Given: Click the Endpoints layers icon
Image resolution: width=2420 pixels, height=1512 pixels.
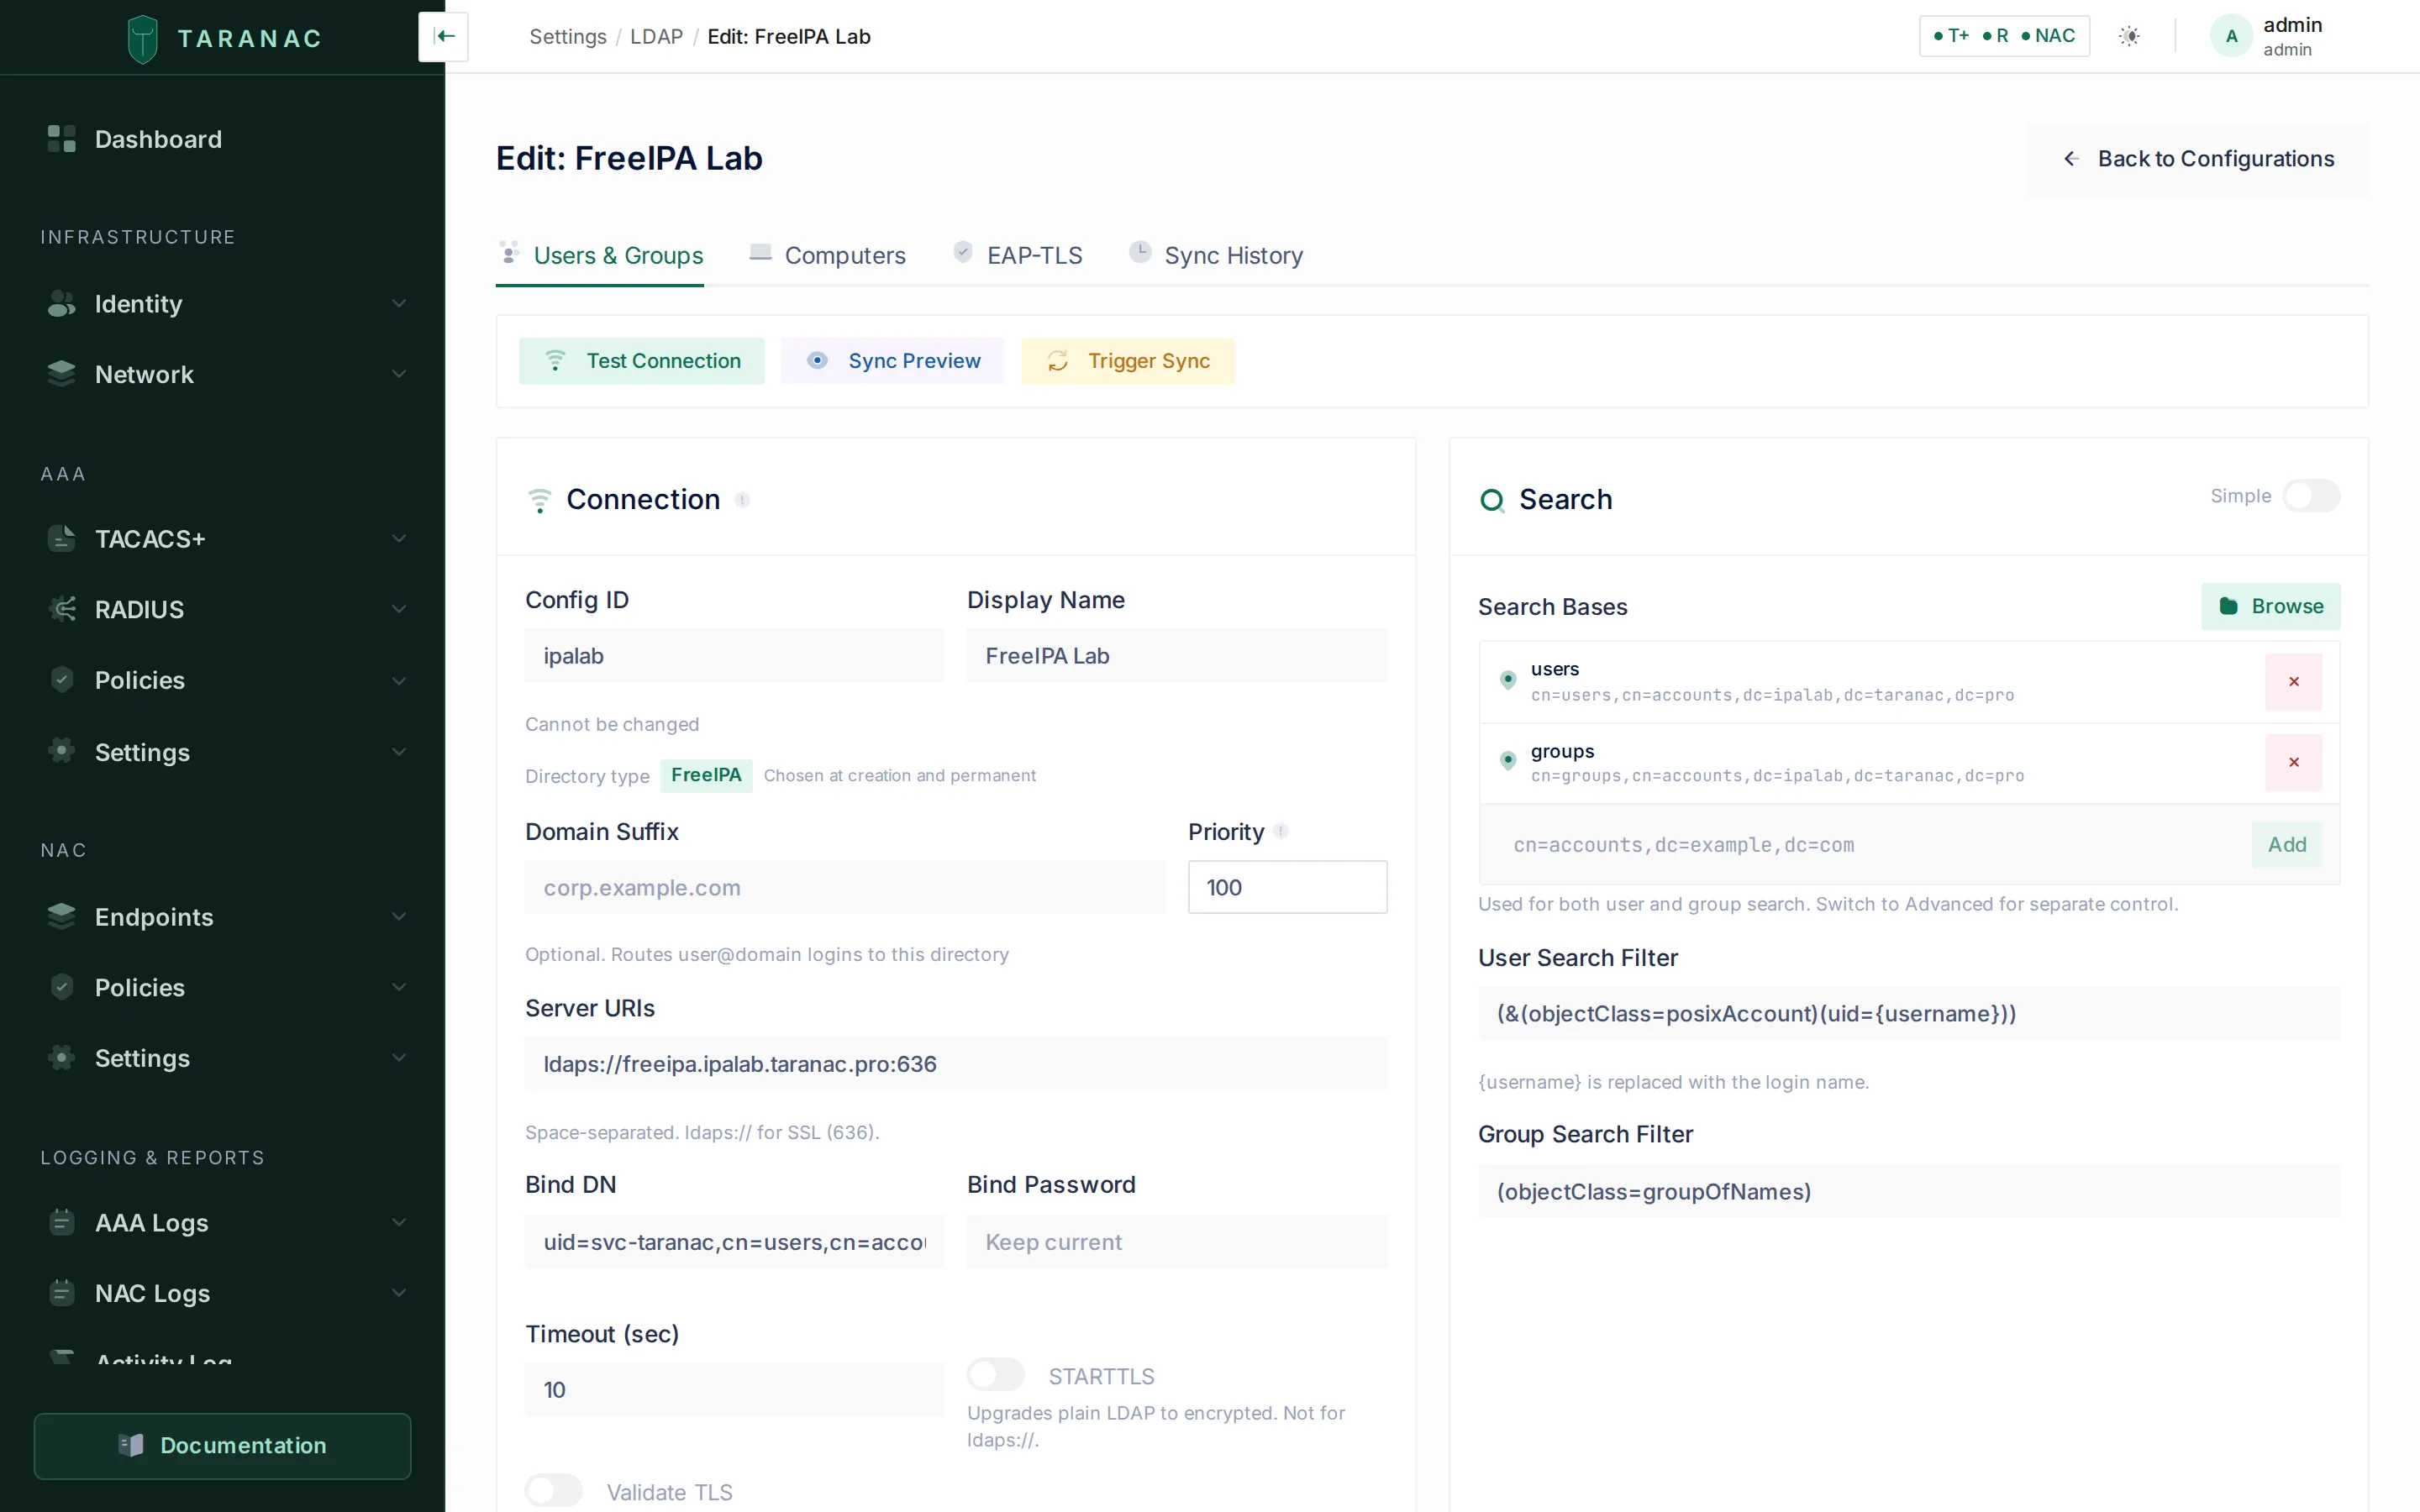Looking at the screenshot, I should (62, 916).
